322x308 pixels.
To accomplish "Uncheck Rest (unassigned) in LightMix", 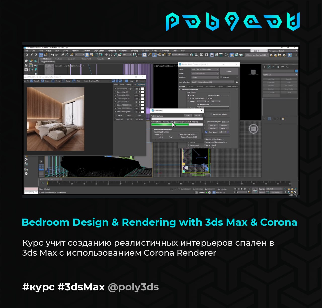I will tap(115, 112).
